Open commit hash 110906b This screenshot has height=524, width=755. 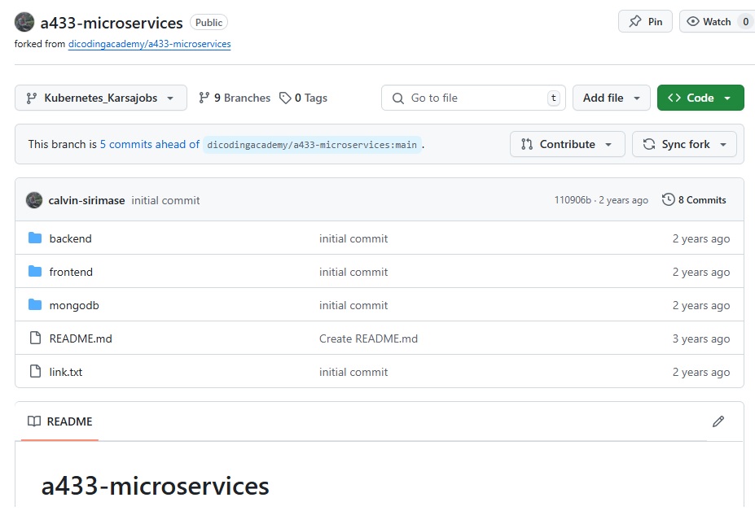573,200
